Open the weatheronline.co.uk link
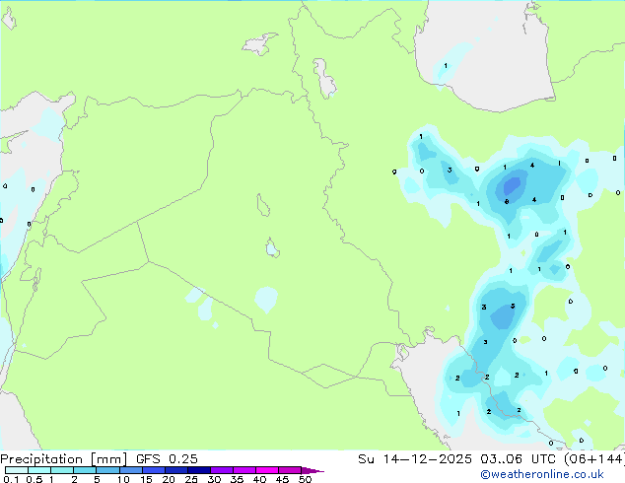The height and width of the screenshot is (483, 625). pyautogui.click(x=541, y=474)
